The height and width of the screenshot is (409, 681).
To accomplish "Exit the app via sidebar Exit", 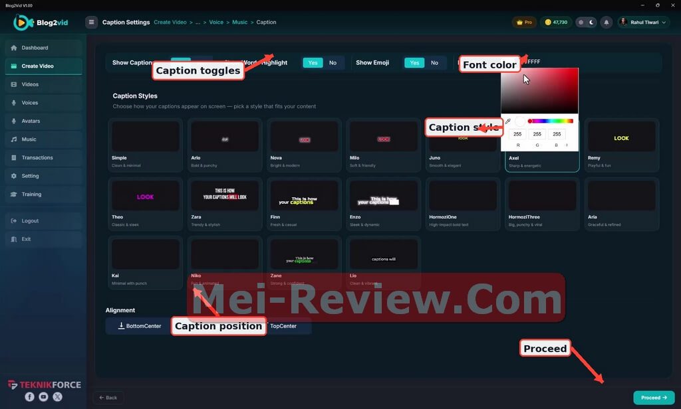I will (x=43, y=239).
